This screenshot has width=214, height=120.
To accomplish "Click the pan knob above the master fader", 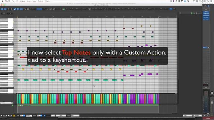I will (212, 93).
